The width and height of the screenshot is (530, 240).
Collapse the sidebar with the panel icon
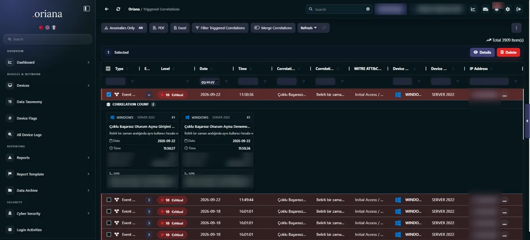(87, 9)
